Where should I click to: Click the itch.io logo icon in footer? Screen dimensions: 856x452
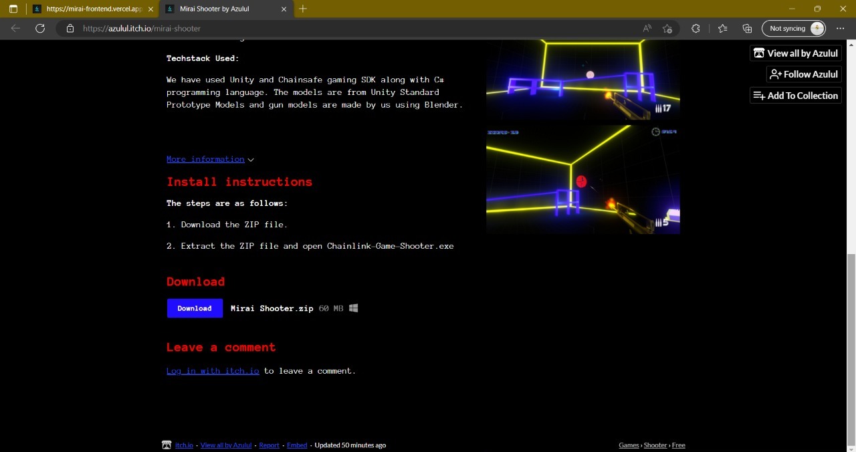click(167, 445)
